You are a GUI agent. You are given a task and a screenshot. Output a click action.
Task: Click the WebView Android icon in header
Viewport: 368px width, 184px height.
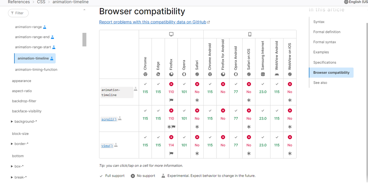(277, 74)
